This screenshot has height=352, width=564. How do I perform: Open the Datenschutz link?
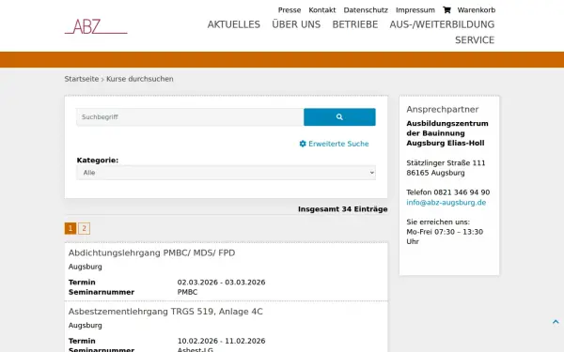point(366,10)
